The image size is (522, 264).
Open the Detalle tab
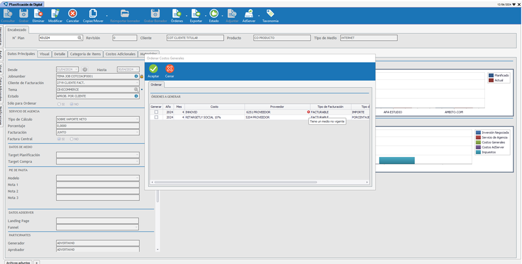[60, 54]
